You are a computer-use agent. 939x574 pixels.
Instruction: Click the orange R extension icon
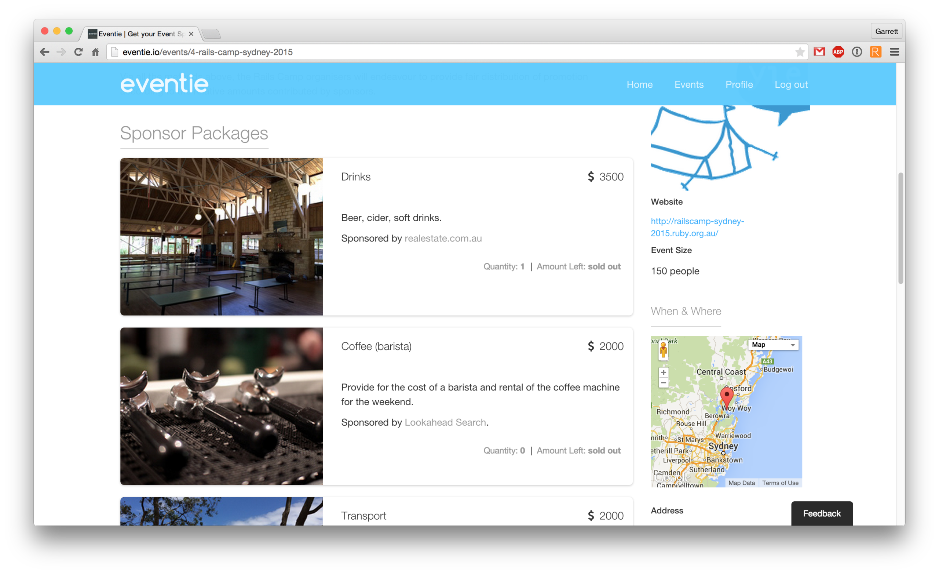coord(875,52)
